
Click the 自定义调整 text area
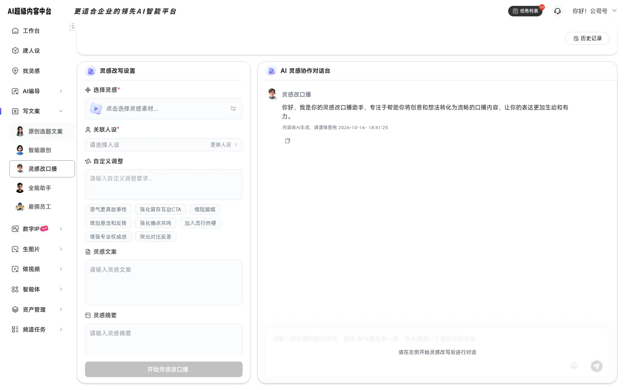(164, 184)
